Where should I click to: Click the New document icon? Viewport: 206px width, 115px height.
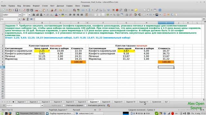pyautogui.click(x=4, y=10)
